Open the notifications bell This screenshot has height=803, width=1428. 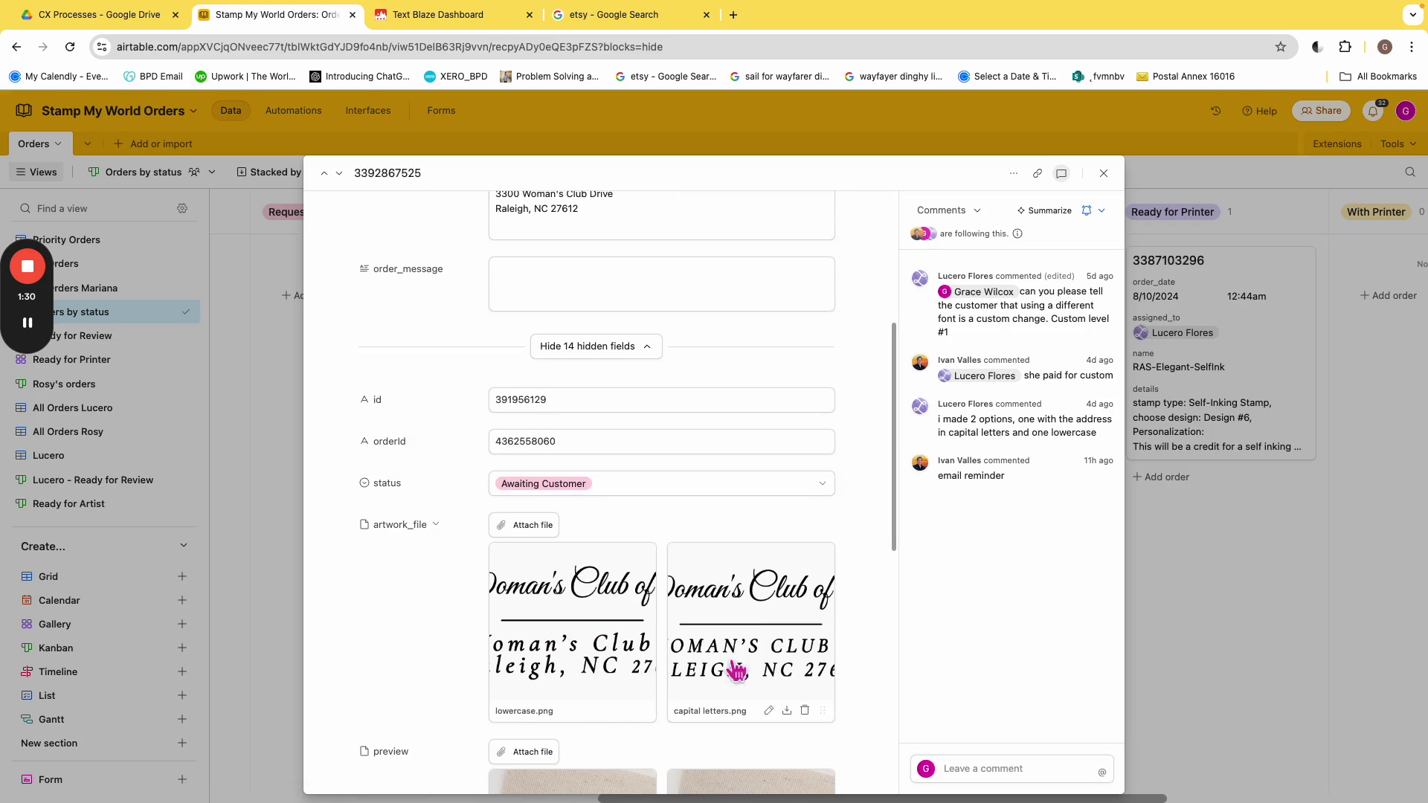(1373, 112)
